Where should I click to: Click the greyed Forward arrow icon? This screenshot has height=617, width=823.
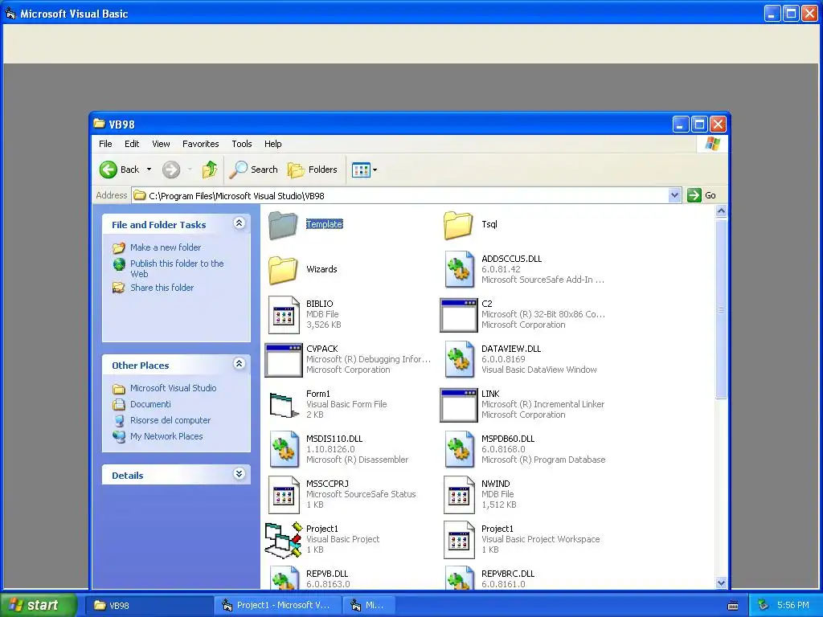click(171, 170)
